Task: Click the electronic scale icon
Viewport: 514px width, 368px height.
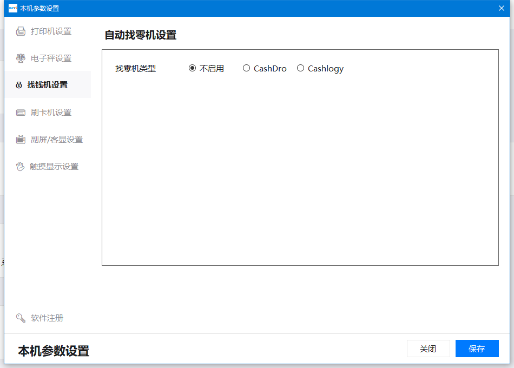Action: pos(21,58)
